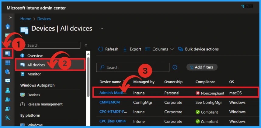261x128 pixels.
Task: Open the Columns dropdown
Action: tap(159, 49)
